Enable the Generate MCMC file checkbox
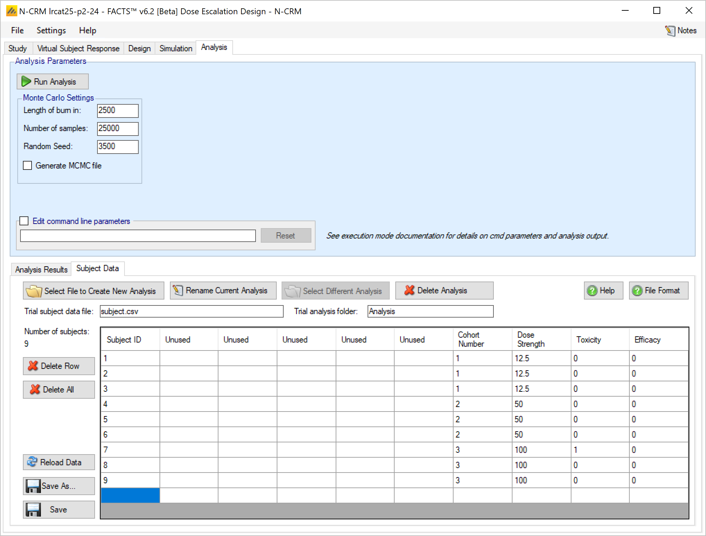This screenshot has width=706, height=536. (x=27, y=165)
